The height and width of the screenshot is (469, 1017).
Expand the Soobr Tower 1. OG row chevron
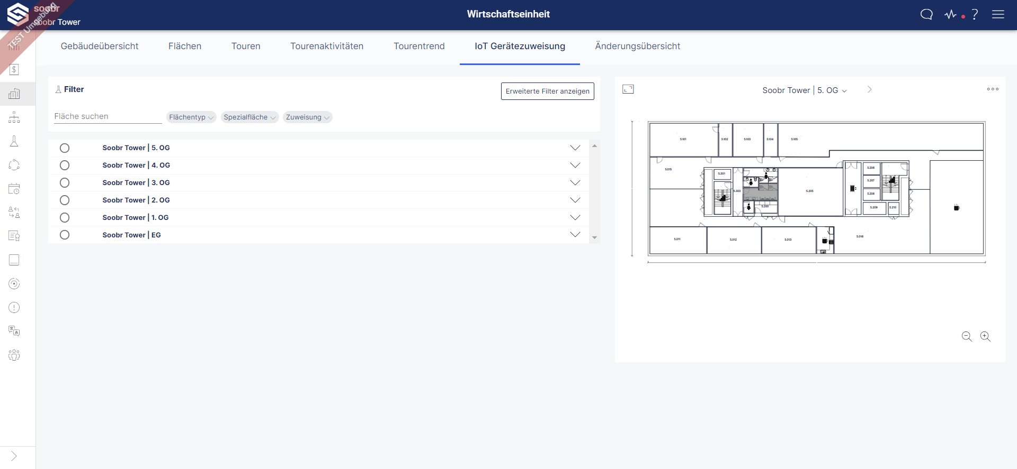click(x=575, y=218)
